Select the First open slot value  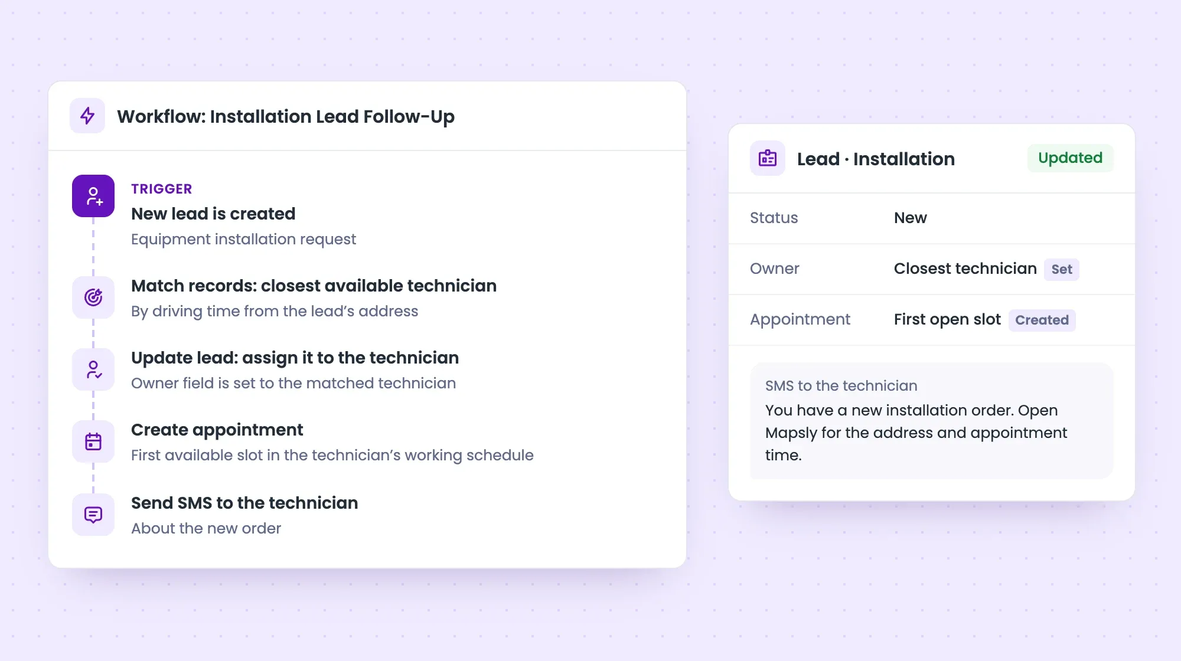(x=947, y=319)
